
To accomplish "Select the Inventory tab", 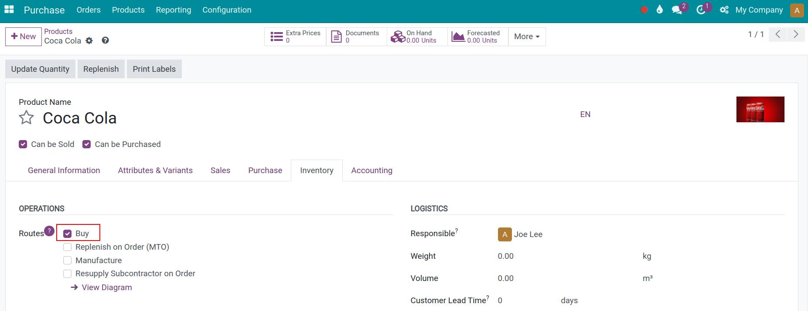I will (x=317, y=171).
